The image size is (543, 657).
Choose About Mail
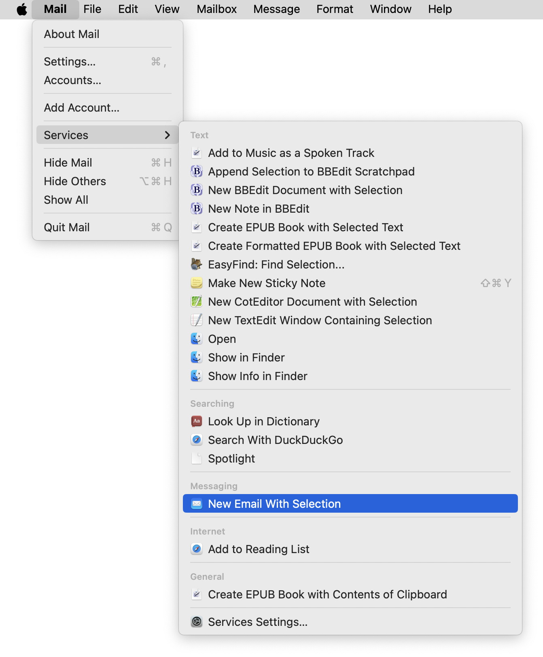[108, 34]
